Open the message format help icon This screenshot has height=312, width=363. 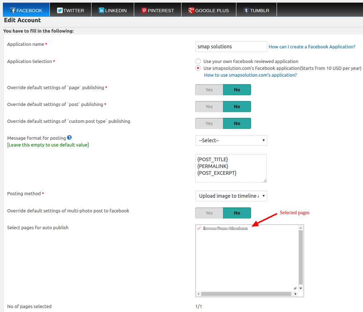pos(70,138)
